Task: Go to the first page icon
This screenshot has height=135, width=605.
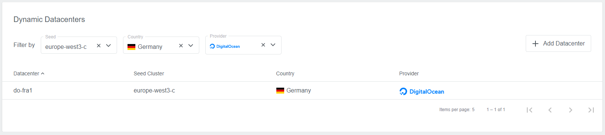Action: 529,110
